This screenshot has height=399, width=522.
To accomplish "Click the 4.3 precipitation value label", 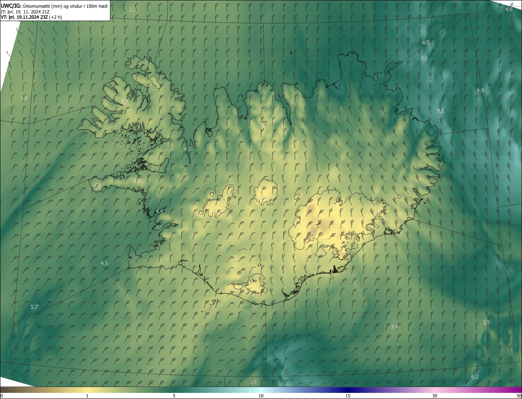I will pos(187,149).
